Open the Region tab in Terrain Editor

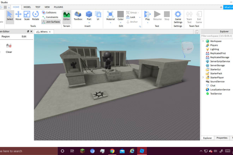click(6, 37)
